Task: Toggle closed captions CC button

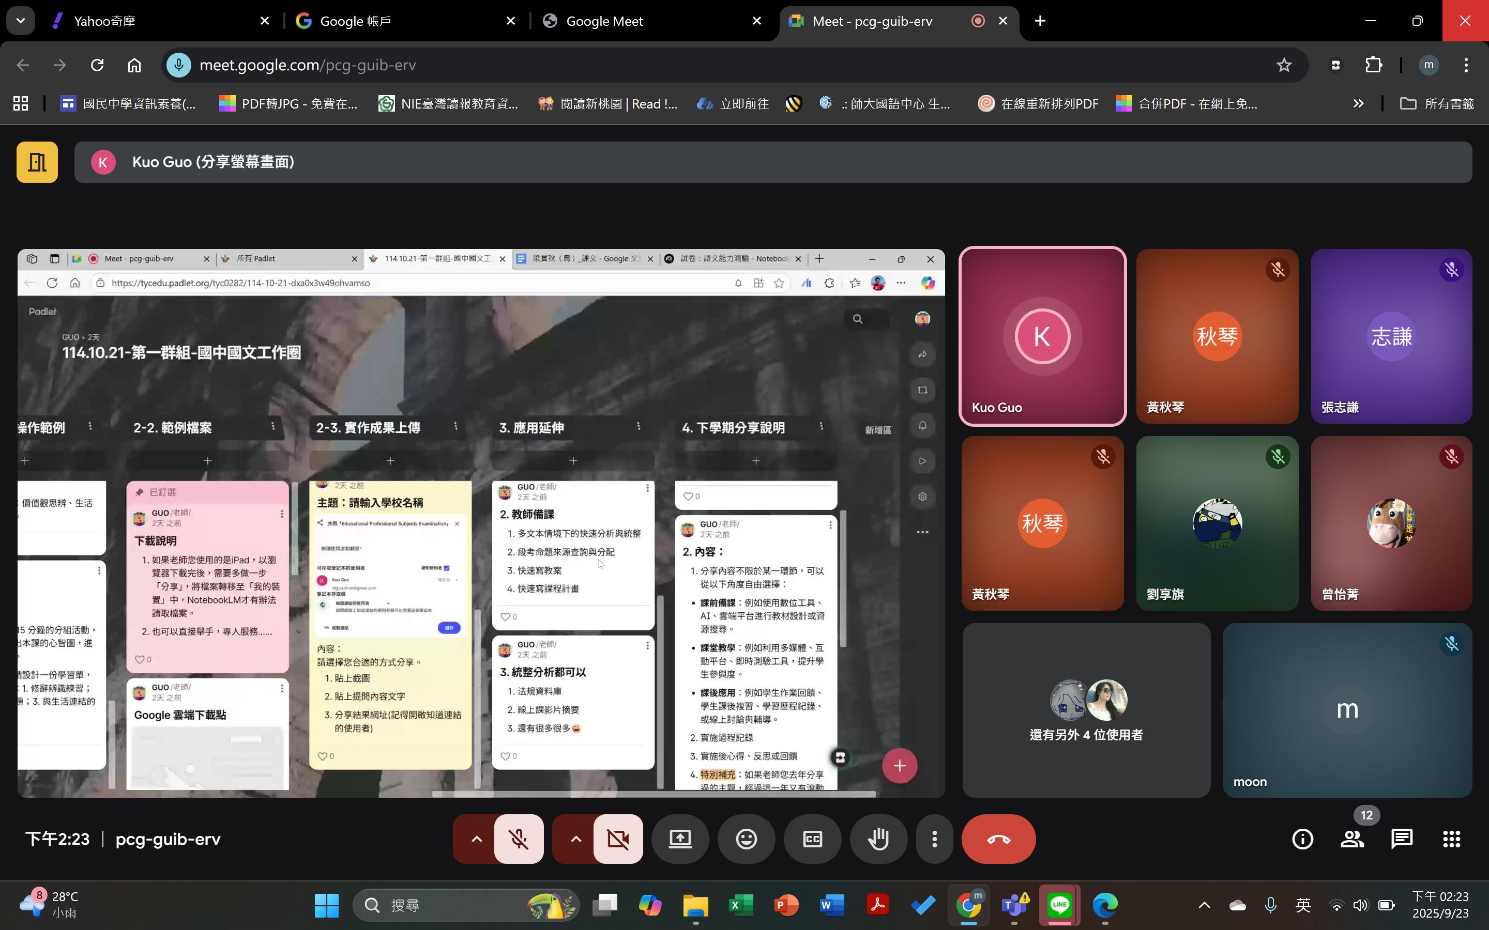Action: [x=812, y=839]
